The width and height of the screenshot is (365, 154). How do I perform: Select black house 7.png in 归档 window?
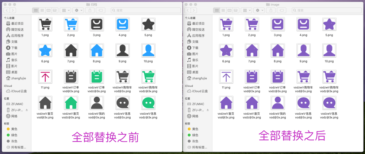[x=71, y=50]
